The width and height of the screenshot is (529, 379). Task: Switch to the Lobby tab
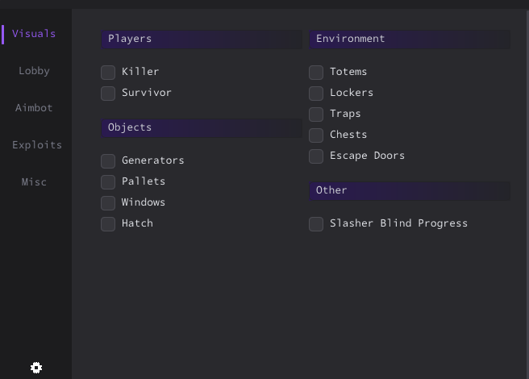pyautogui.click(x=34, y=71)
